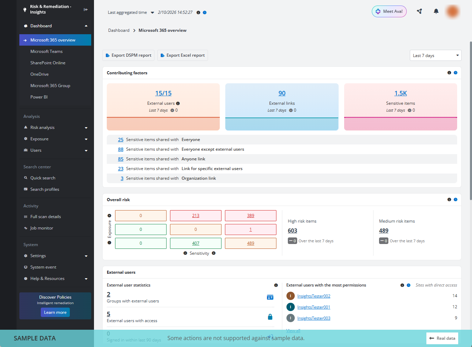The width and height of the screenshot is (472, 347).
Task: Expand the Risk analysis menu
Action: [86, 128]
